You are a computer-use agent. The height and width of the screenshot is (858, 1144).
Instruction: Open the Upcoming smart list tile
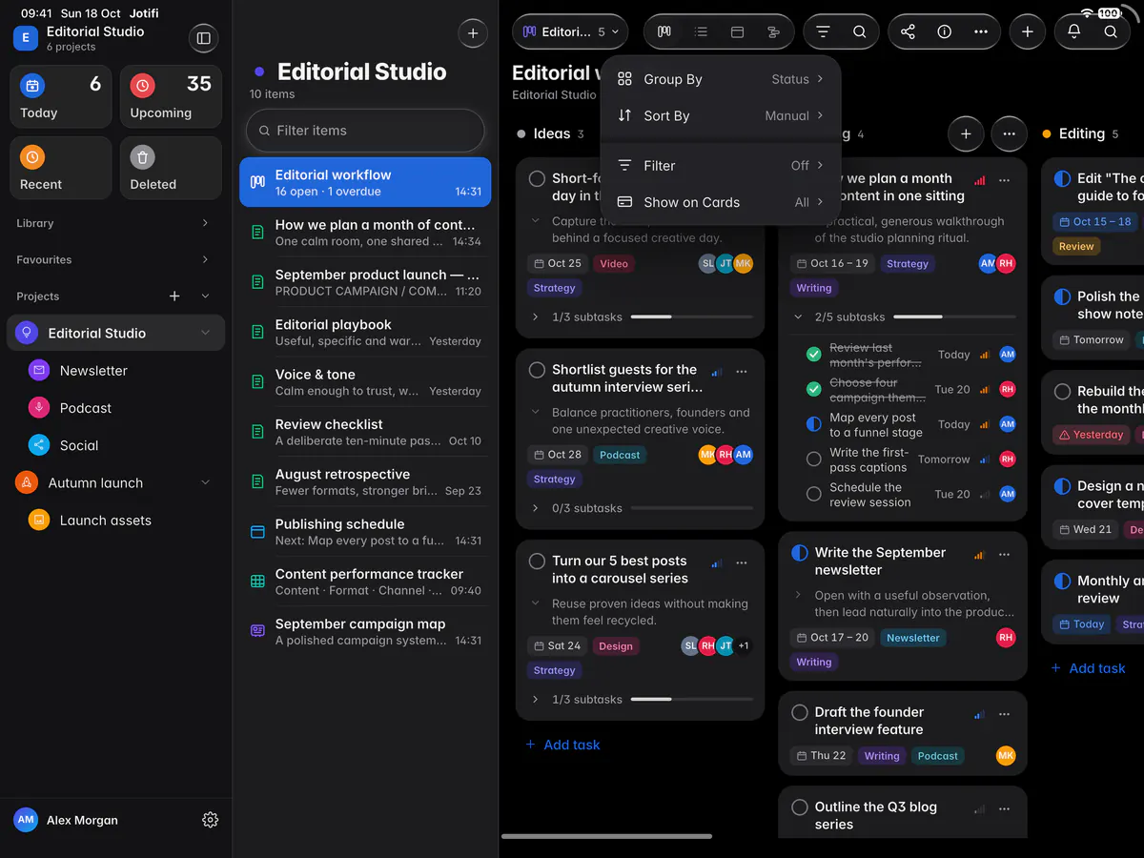tap(171, 96)
